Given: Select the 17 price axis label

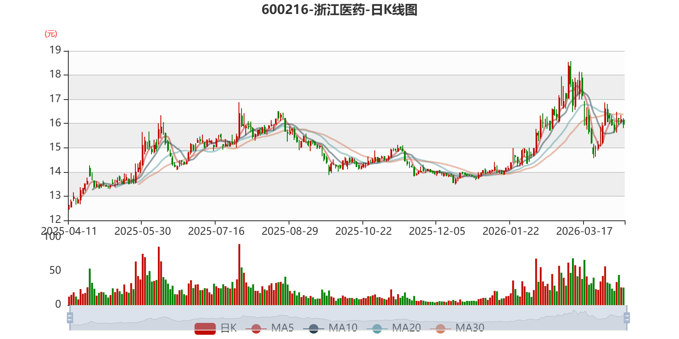Looking at the screenshot, I should (55, 99).
